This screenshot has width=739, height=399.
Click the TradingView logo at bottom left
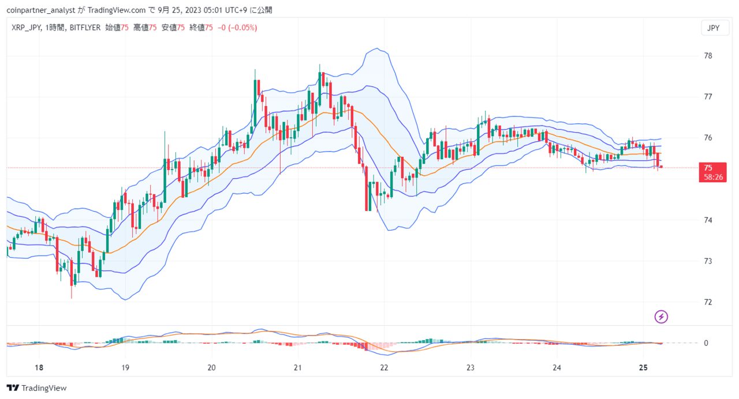[36, 388]
